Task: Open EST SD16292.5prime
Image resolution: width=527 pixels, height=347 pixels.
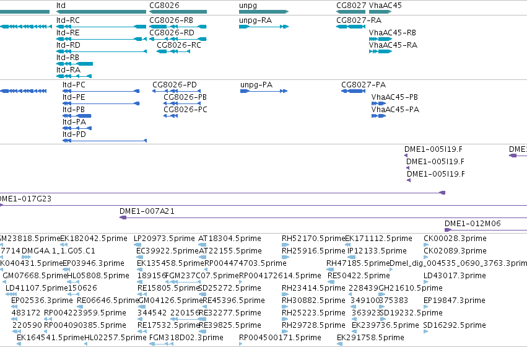Action: pyautogui.click(x=455, y=326)
